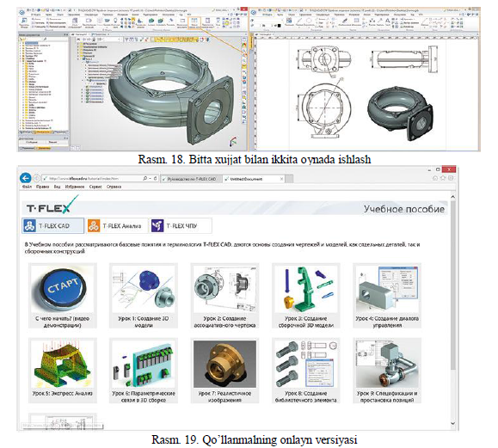Click the browser Forward arrow button
Viewport: 498px width, 448px height.
click(36, 179)
